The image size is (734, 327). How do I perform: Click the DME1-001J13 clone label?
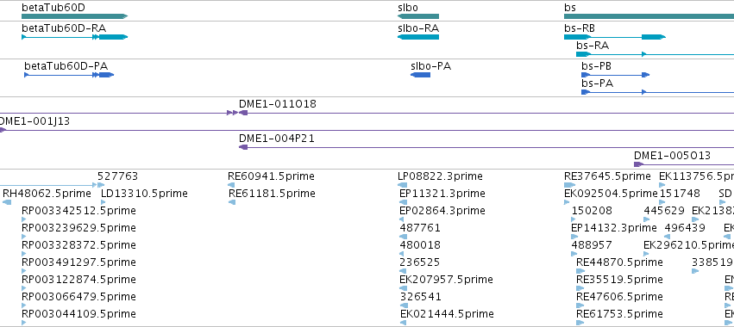click(x=35, y=121)
